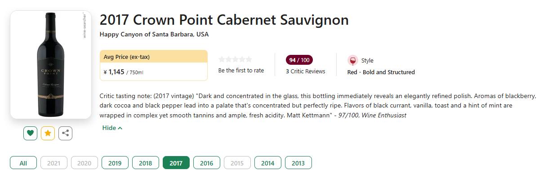Select the 2013 vintage

click(x=298, y=163)
